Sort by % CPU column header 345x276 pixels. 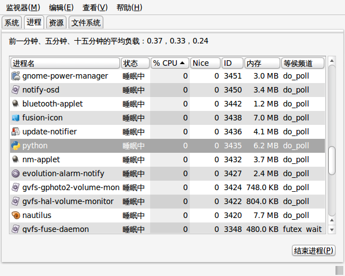coord(170,64)
